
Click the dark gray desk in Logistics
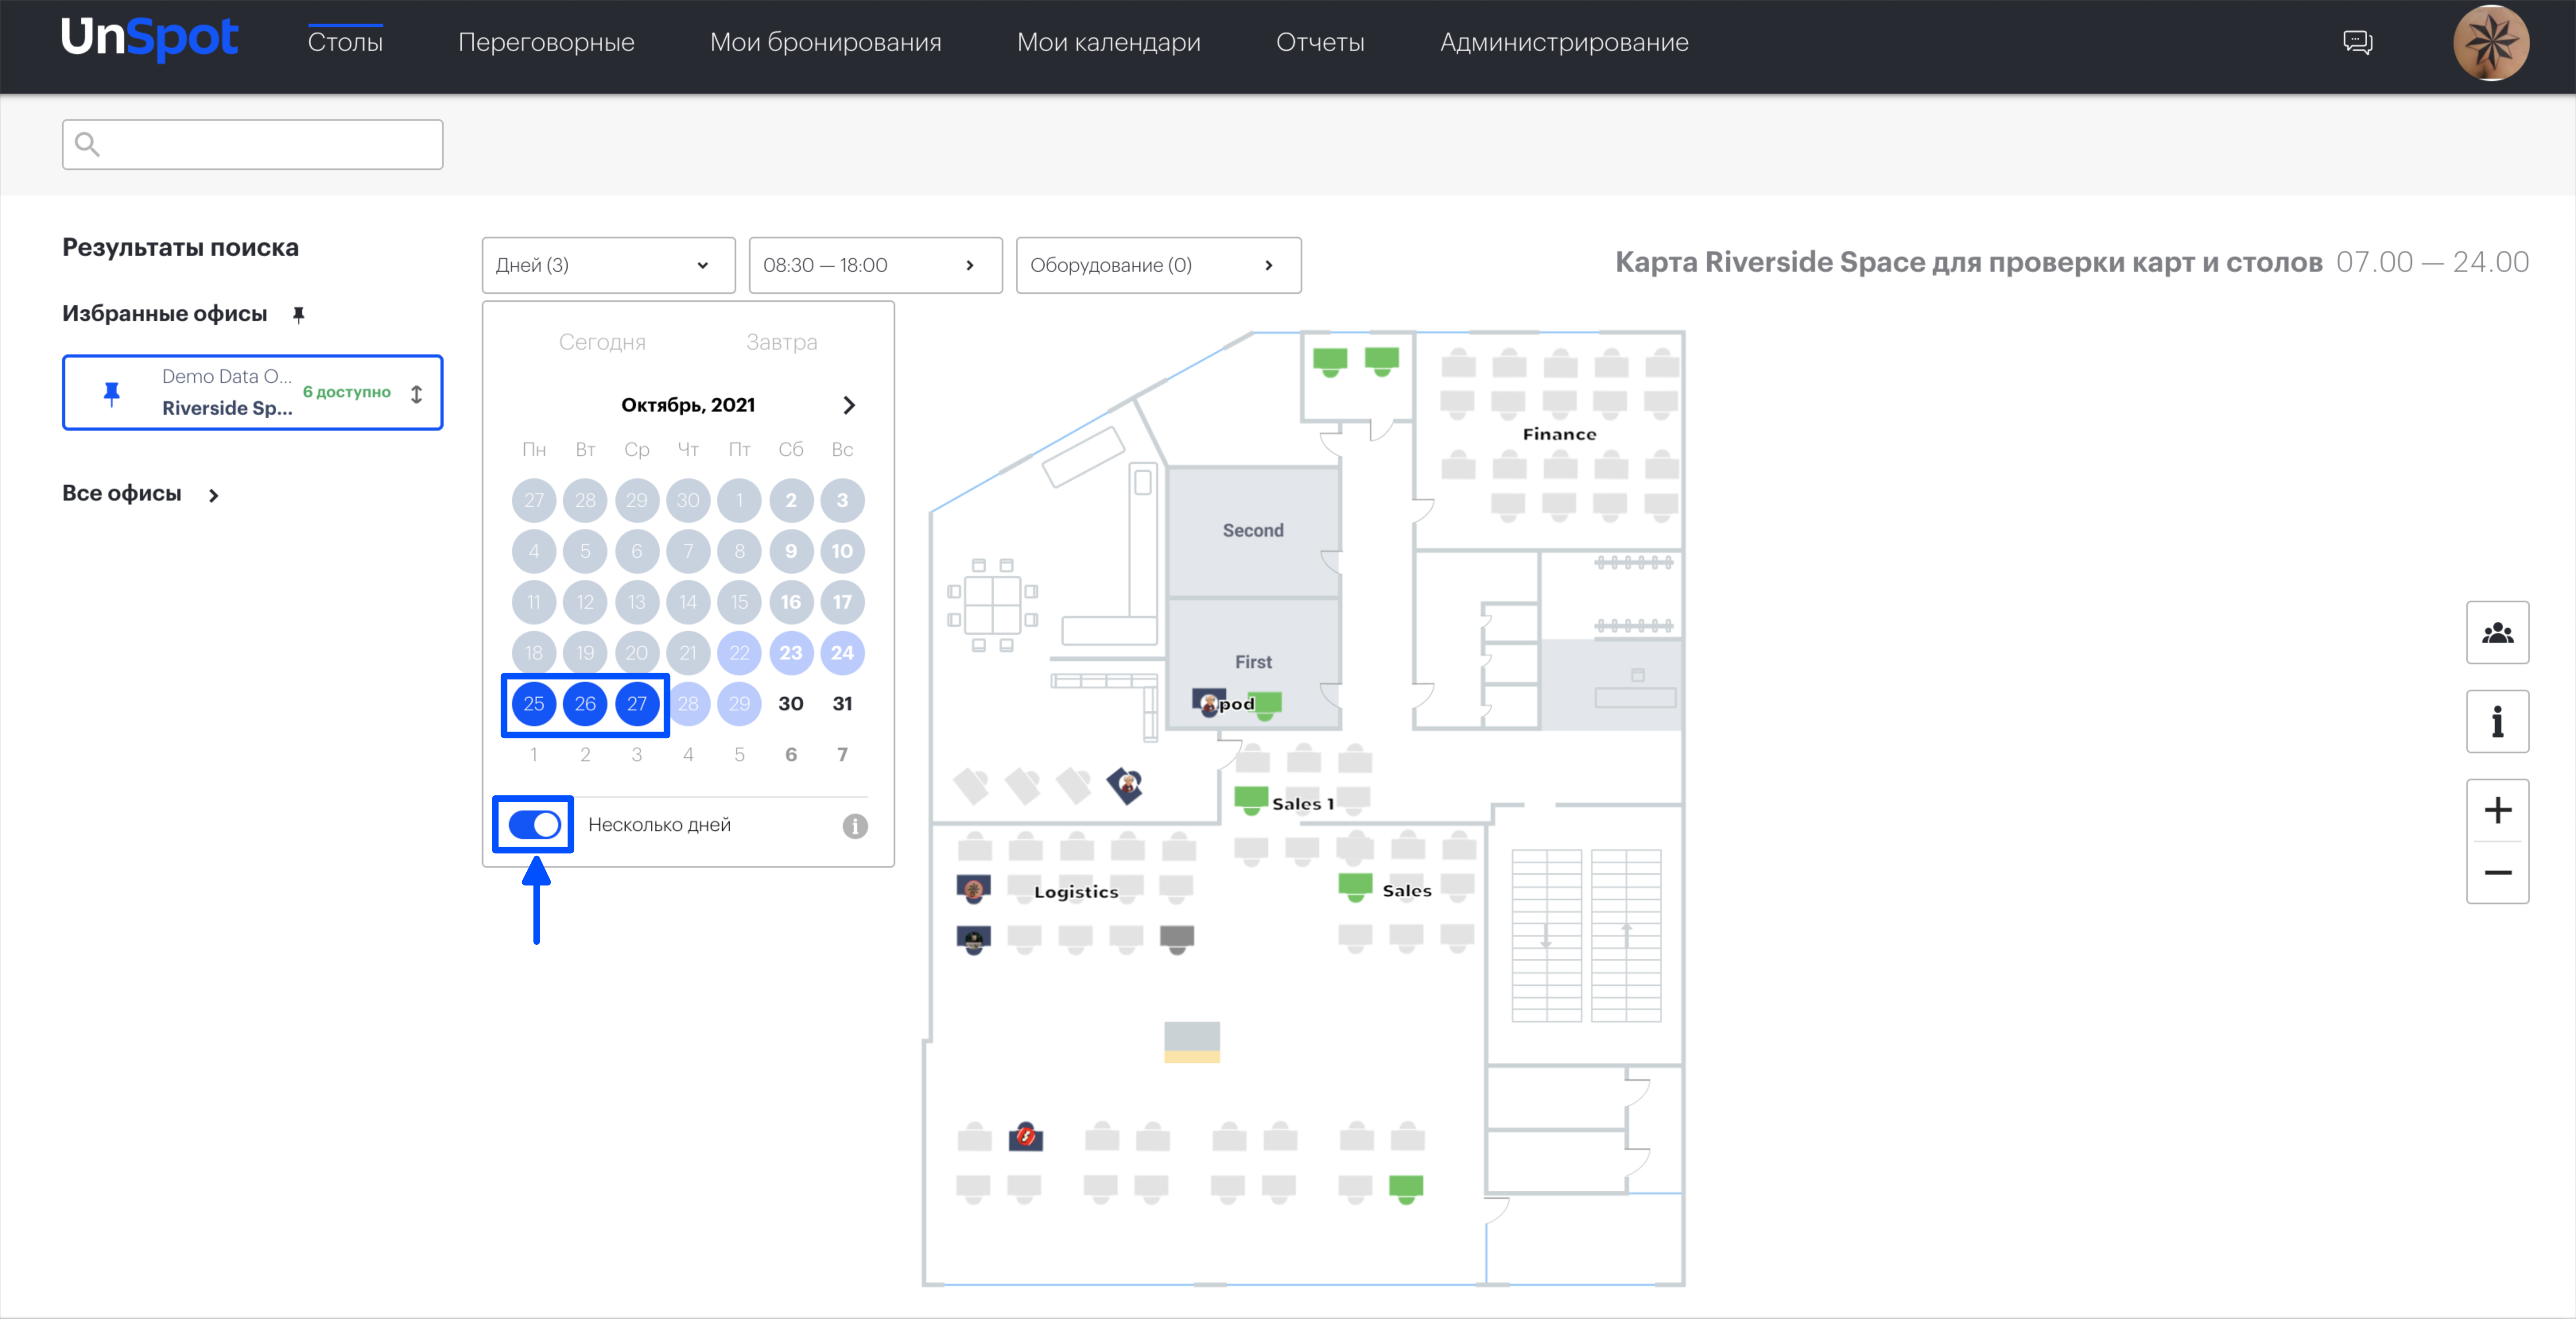tap(1177, 939)
